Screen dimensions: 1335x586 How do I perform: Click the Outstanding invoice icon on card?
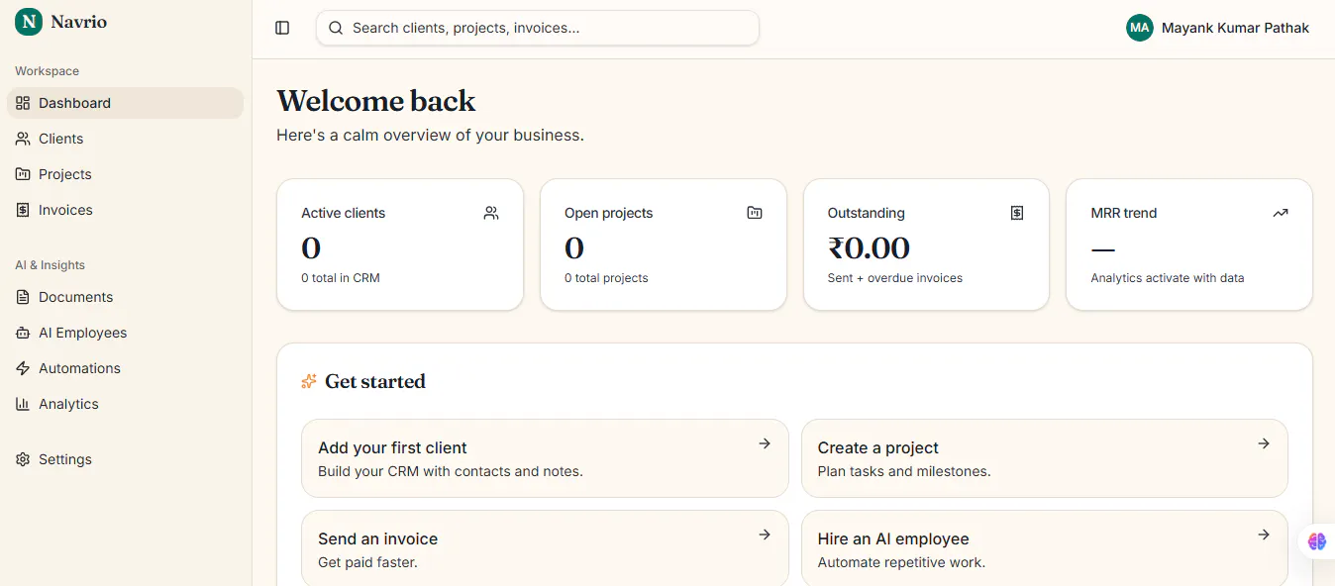click(x=1017, y=213)
